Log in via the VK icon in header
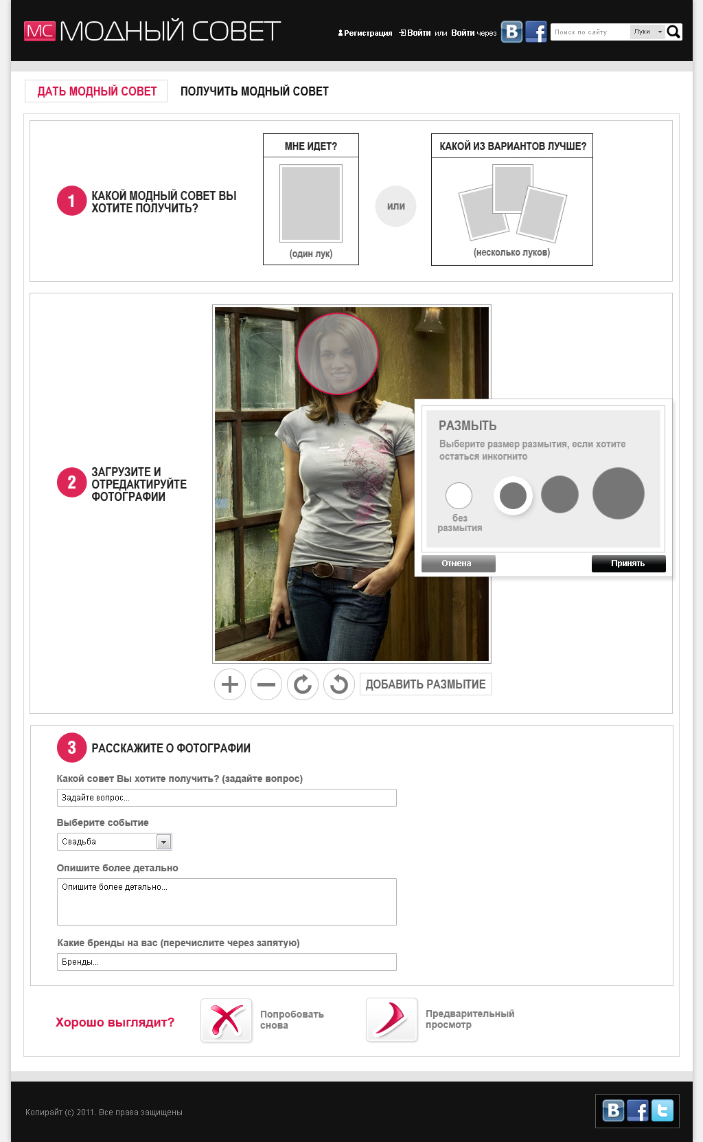Screen dimensions: 703x1142 coord(511,32)
